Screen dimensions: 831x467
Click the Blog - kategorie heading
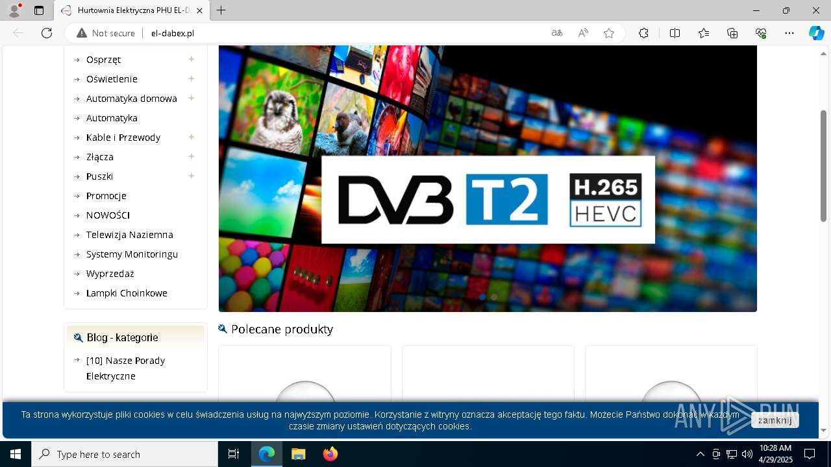(122, 337)
